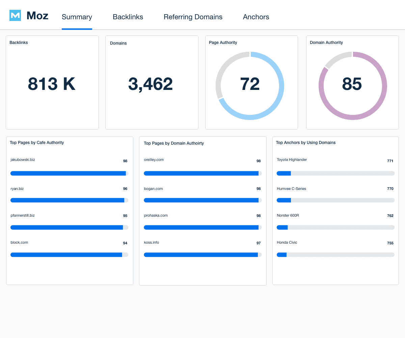405x338 pixels.
Task: Click the Norster 600R anchor entry
Action: pyautogui.click(x=288, y=215)
